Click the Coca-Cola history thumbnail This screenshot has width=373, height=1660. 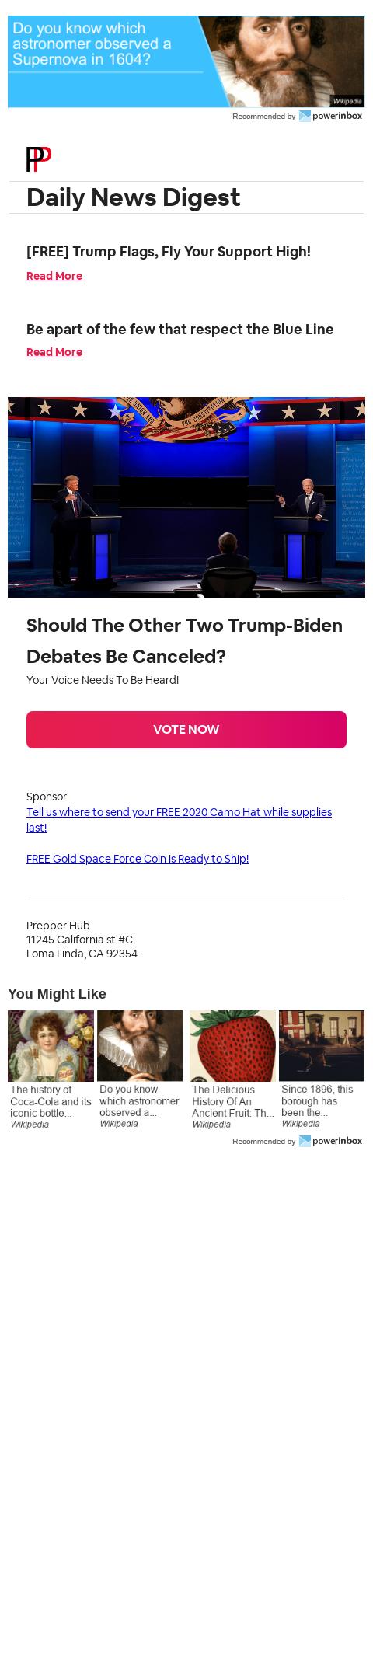pyautogui.click(x=51, y=1046)
